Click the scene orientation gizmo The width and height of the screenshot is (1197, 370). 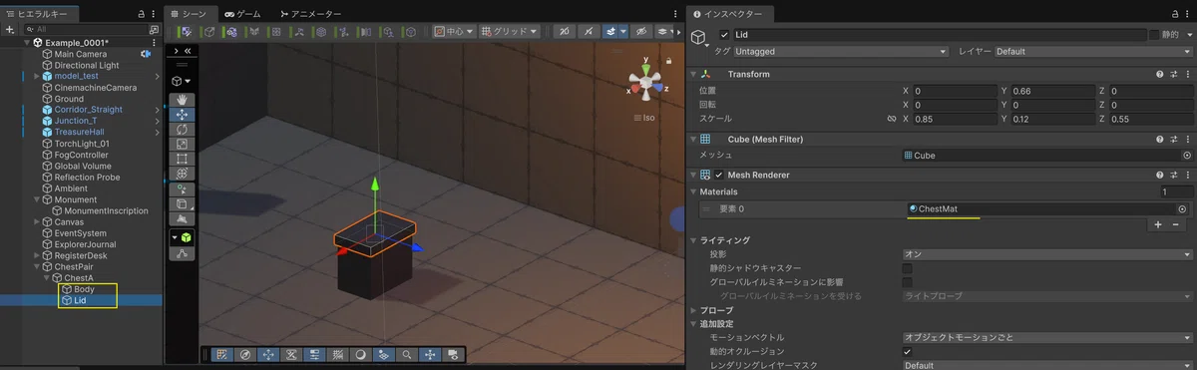(x=647, y=83)
